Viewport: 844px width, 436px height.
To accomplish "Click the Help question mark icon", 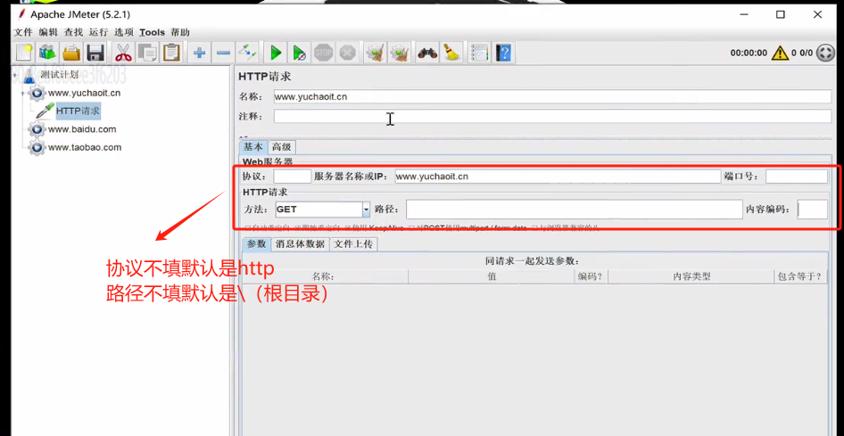I will (x=503, y=53).
